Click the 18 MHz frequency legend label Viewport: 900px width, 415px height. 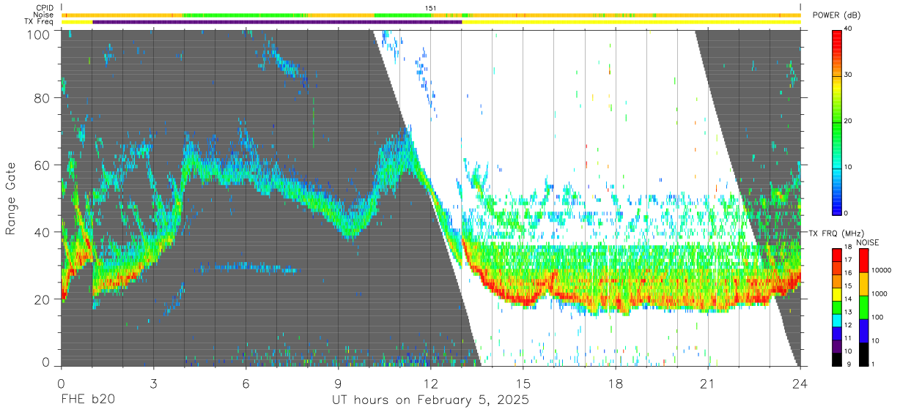coord(849,248)
